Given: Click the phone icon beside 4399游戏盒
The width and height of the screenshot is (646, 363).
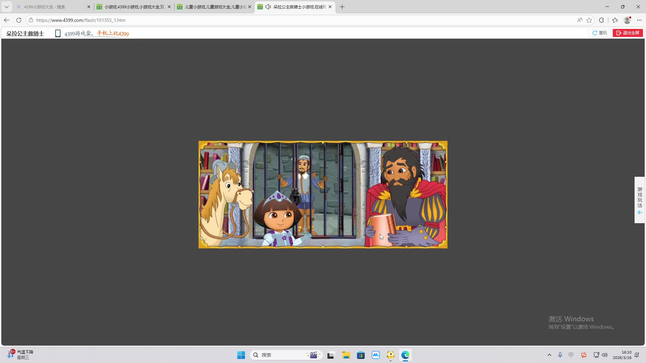Looking at the screenshot, I should (58, 34).
